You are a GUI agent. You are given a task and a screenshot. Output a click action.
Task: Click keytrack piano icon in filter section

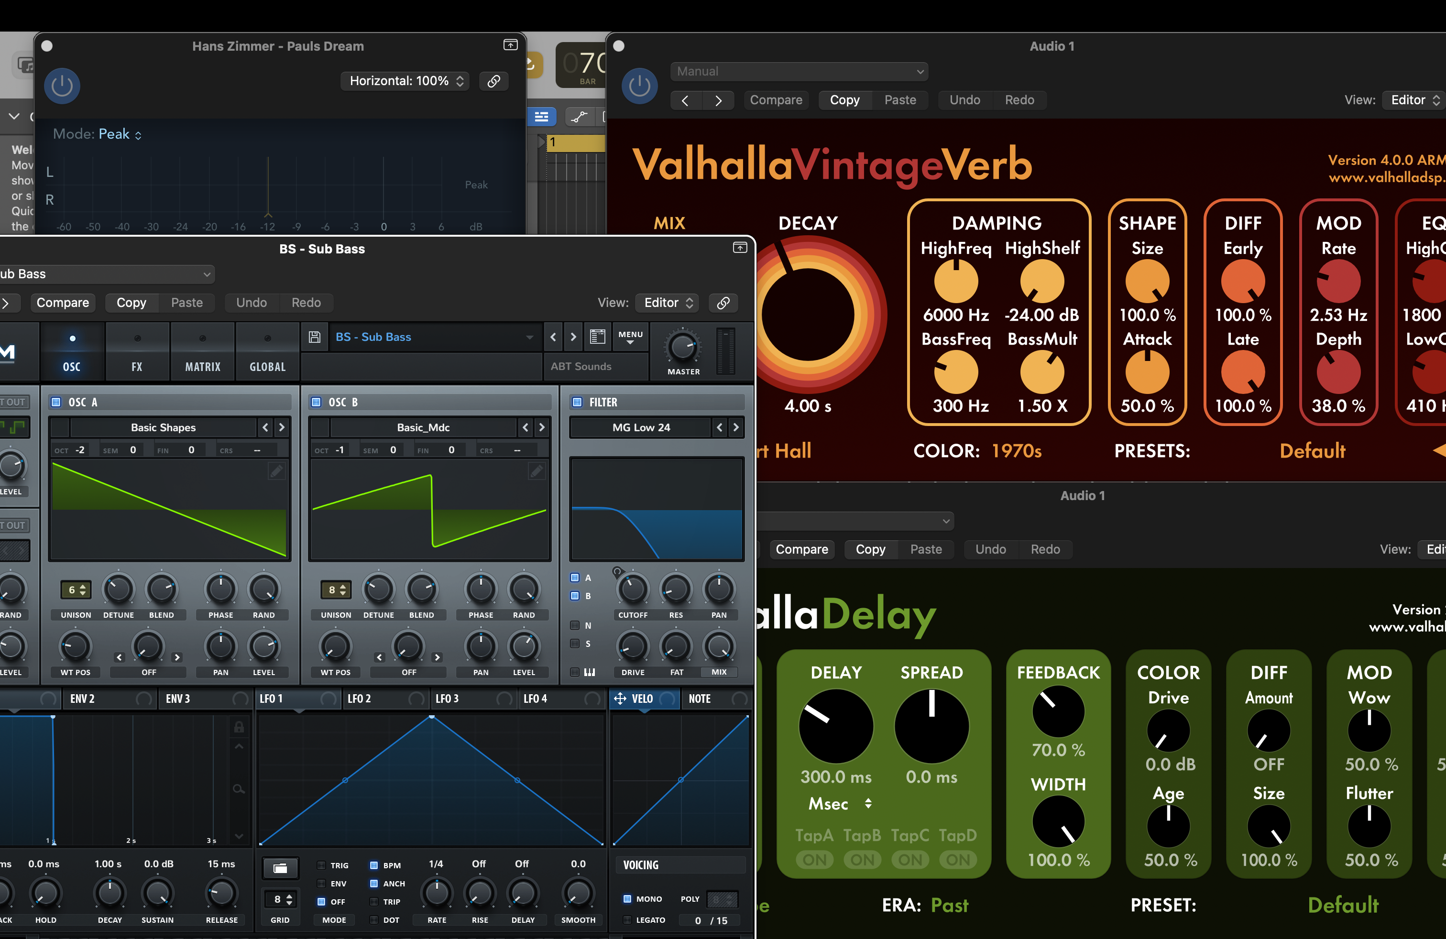[x=589, y=672]
